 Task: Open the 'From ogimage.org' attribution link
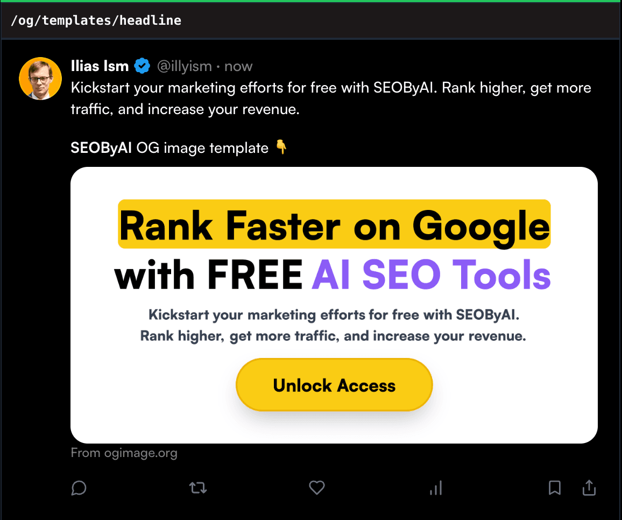click(124, 453)
